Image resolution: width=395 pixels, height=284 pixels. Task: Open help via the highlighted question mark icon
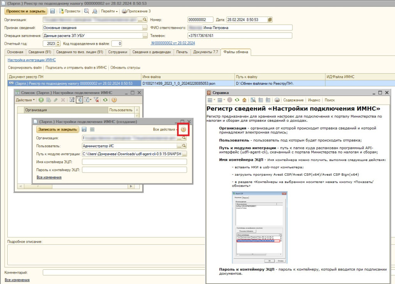click(x=184, y=129)
